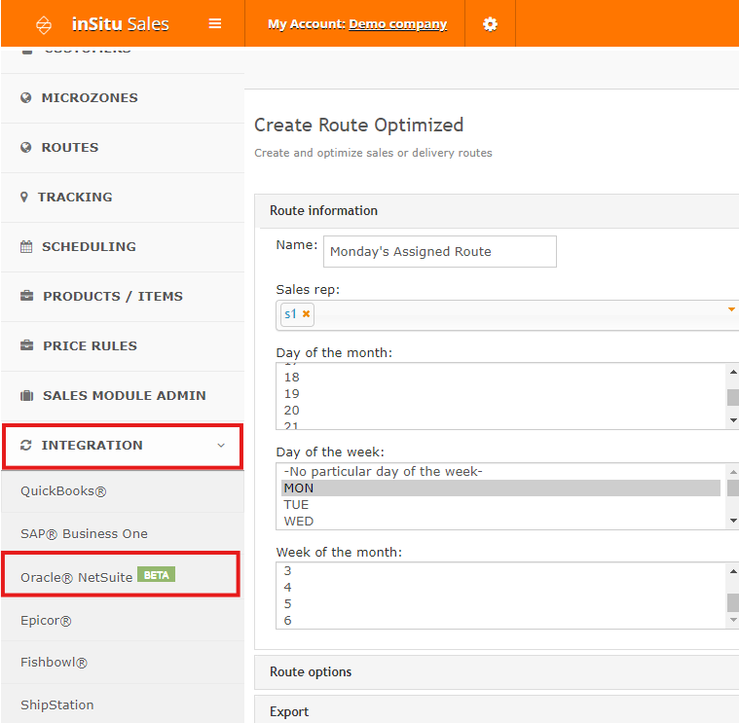Viewport: 739px width, 723px height.
Task: Click the inSitu Sales logo icon
Action: coord(44,24)
